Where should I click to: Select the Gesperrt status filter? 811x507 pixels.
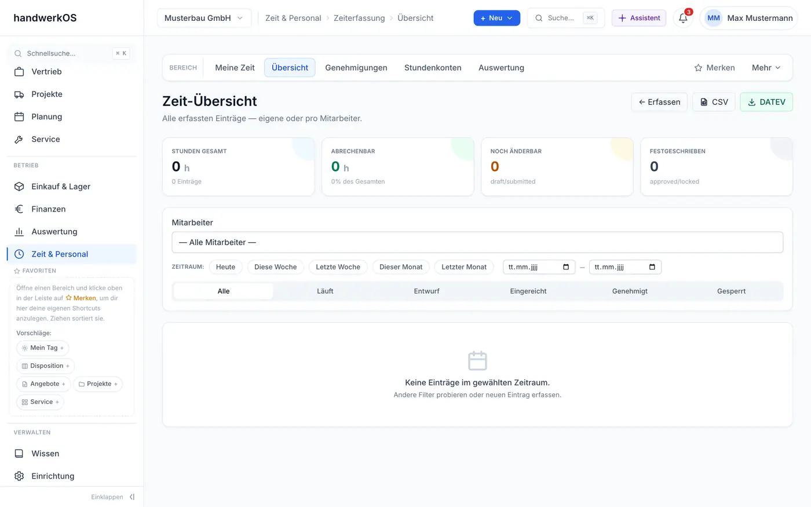732,291
